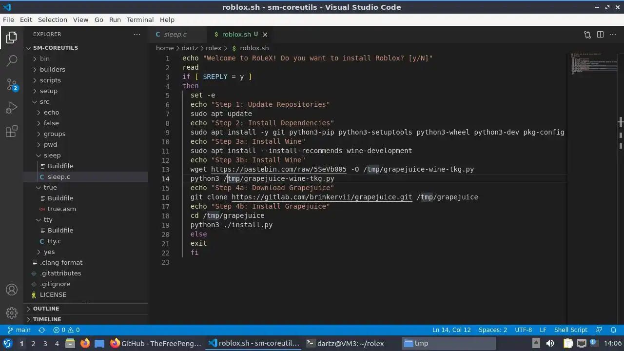Open Source Control view with badge 2
Screen dimensions: 624x351
(12, 84)
